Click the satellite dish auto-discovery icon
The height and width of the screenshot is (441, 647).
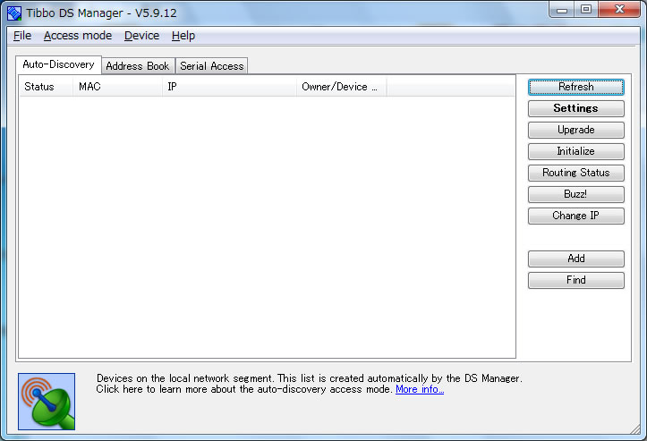(47, 402)
